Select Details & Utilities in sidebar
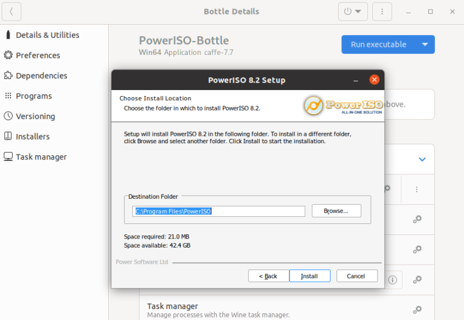Screen dimensions: 464x320 click(x=47, y=35)
